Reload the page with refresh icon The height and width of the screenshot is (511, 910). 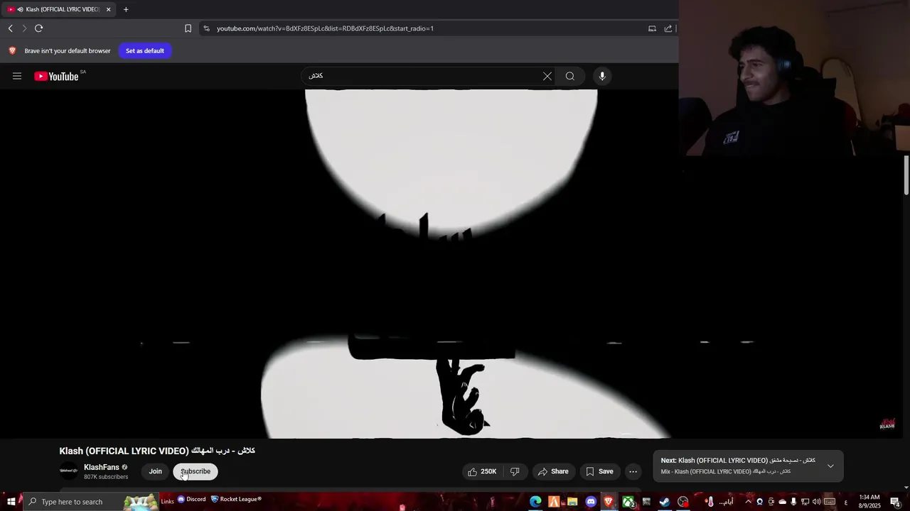click(39, 28)
